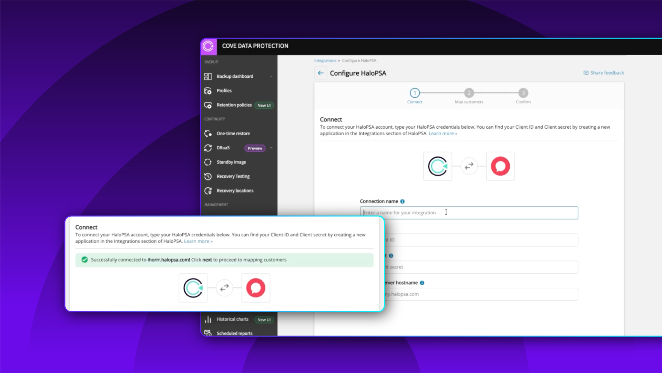Click the Share feedback chat icon
The width and height of the screenshot is (662, 373).
586,73
